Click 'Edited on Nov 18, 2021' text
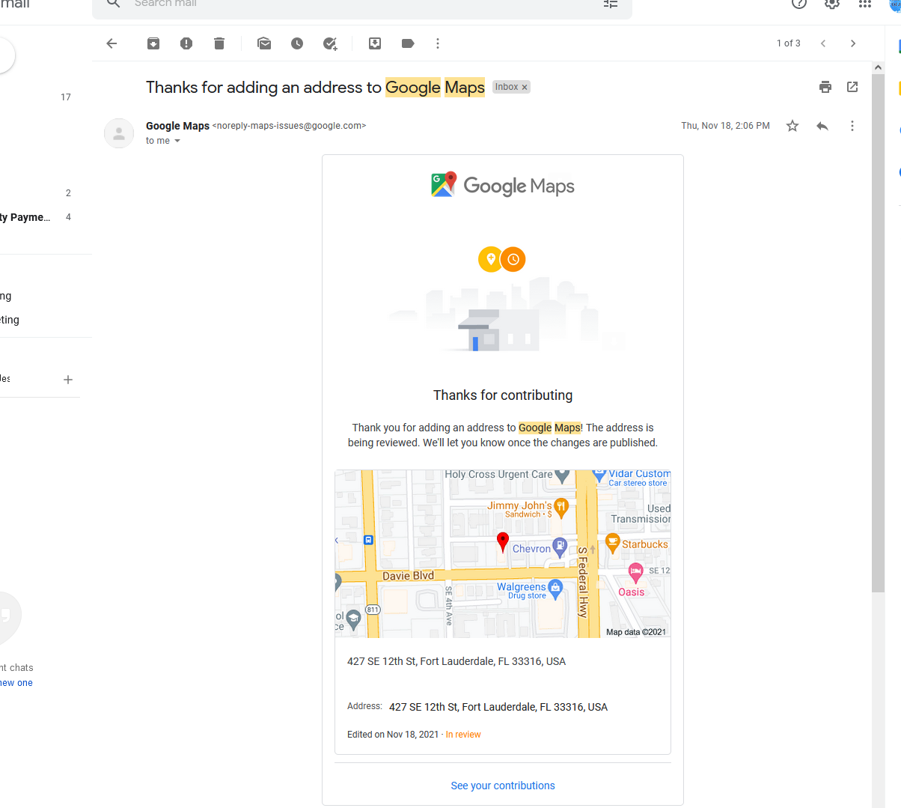901x808 pixels. (393, 735)
